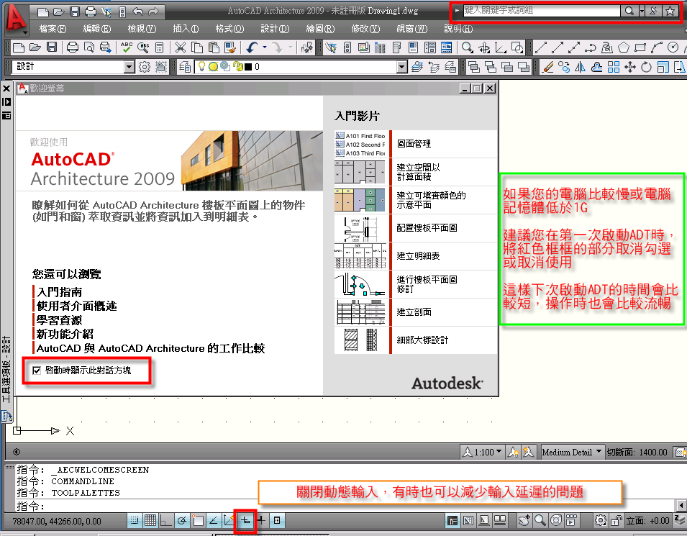Toggle Ortho mode in status bar
Screen dimensions: 687x536
pos(166,521)
